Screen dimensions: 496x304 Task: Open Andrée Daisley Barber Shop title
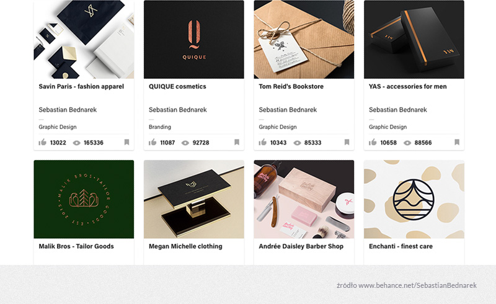pos(301,246)
